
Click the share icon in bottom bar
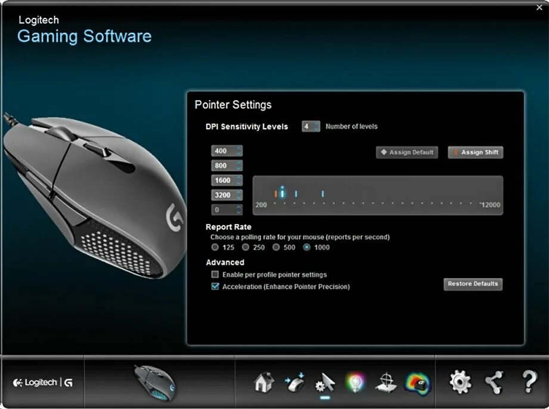click(494, 382)
